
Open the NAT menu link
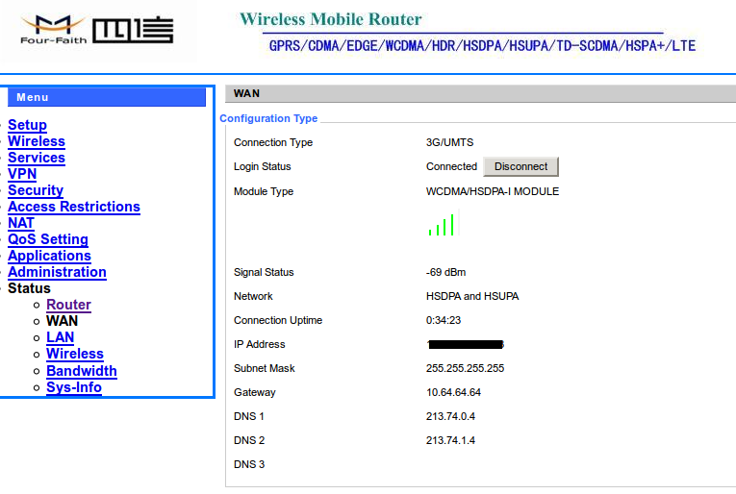pos(21,223)
